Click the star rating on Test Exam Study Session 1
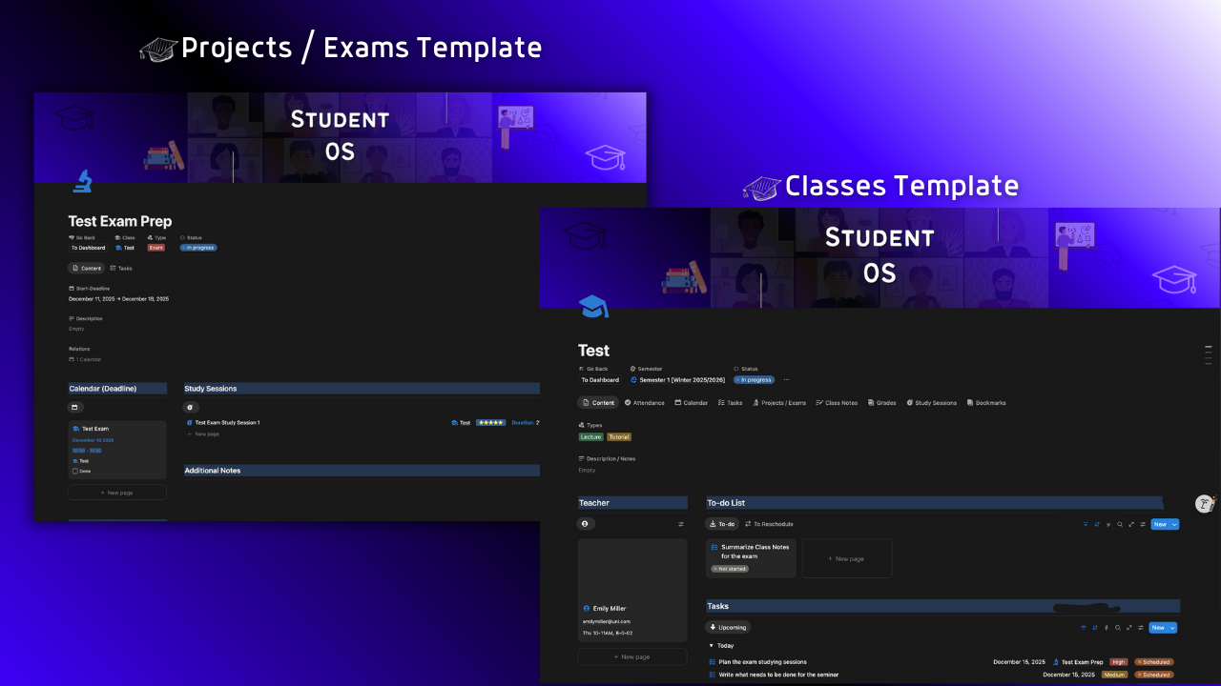This screenshot has width=1221, height=686. pyautogui.click(x=490, y=422)
